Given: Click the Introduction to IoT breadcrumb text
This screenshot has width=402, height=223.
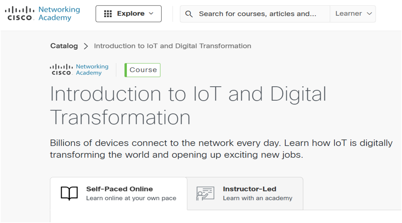Looking at the screenshot, I should (172, 46).
